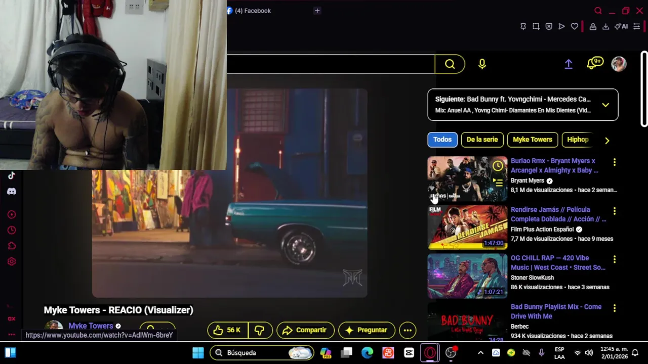Like the video with the 56 K button
Viewport: 648px width, 364px height.
(x=227, y=330)
